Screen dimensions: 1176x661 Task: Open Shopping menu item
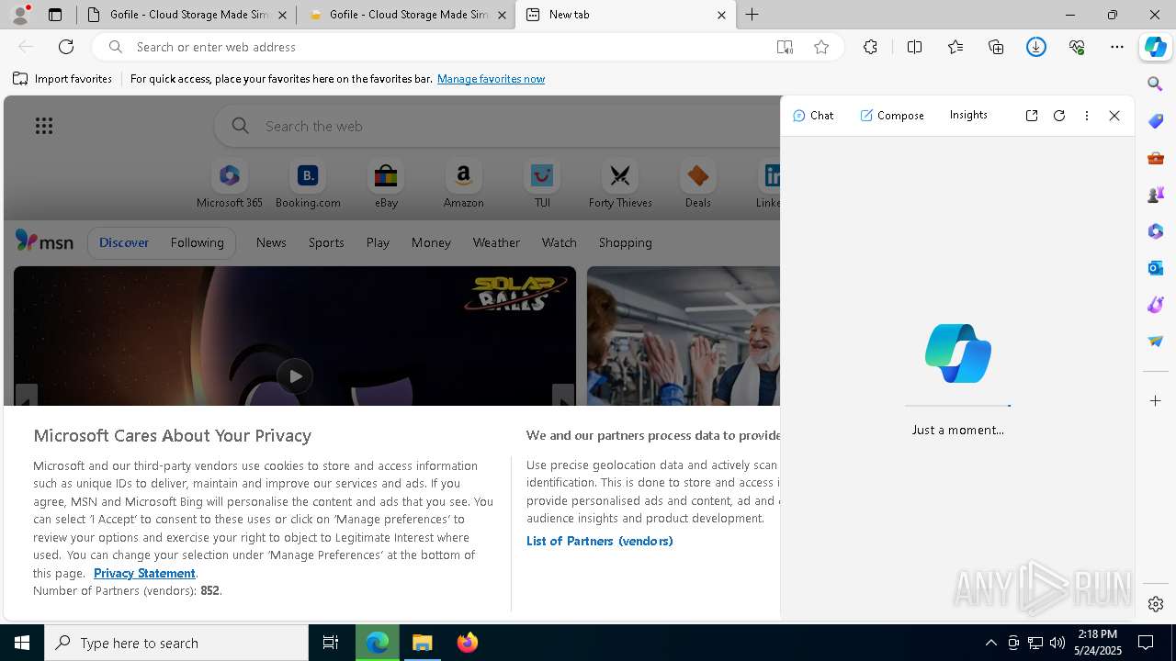click(x=626, y=242)
